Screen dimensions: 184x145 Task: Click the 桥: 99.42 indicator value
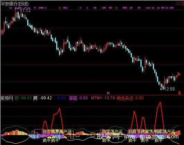point(23,98)
